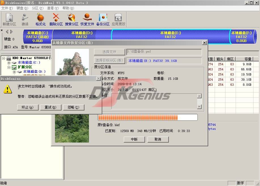Select the 本地磁盘(D:) partition bar

[x=82, y=35]
